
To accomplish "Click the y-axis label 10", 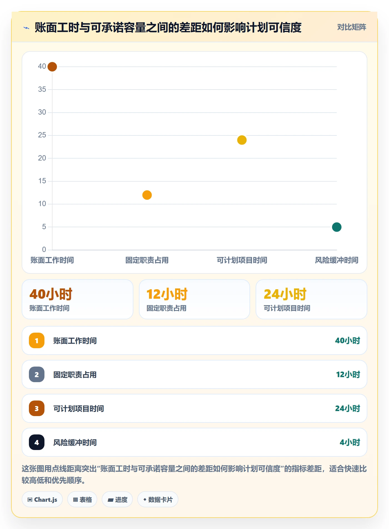I will pyautogui.click(x=42, y=204).
